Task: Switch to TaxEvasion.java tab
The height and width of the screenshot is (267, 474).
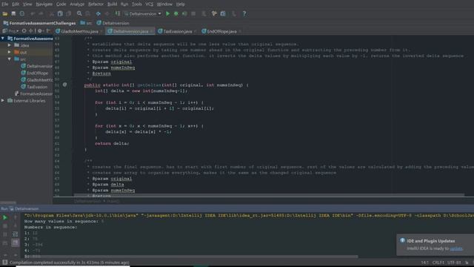Action: point(178,31)
